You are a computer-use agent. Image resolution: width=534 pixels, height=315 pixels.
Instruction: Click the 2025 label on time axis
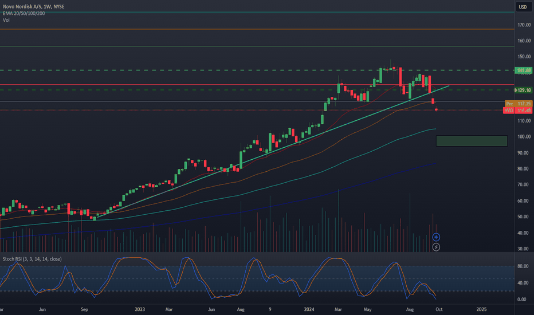pos(481,309)
